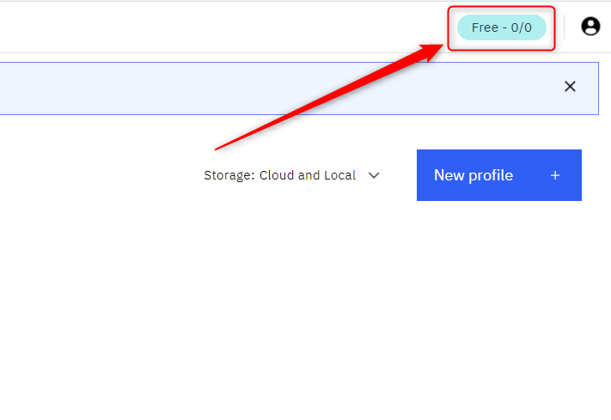Click the plus icon on New profile

555,175
